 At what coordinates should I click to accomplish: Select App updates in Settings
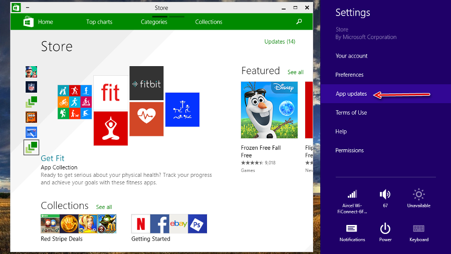385,94
